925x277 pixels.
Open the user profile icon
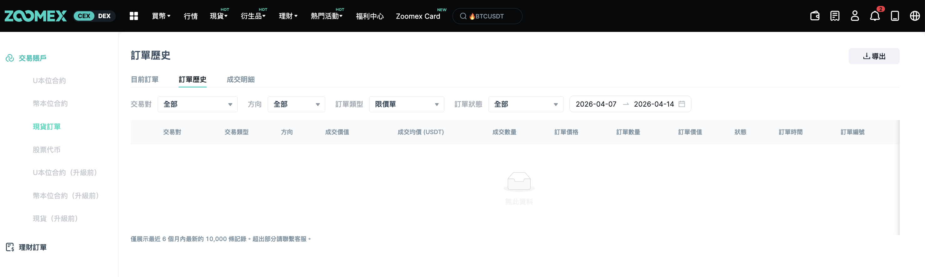tap(855, 16)
